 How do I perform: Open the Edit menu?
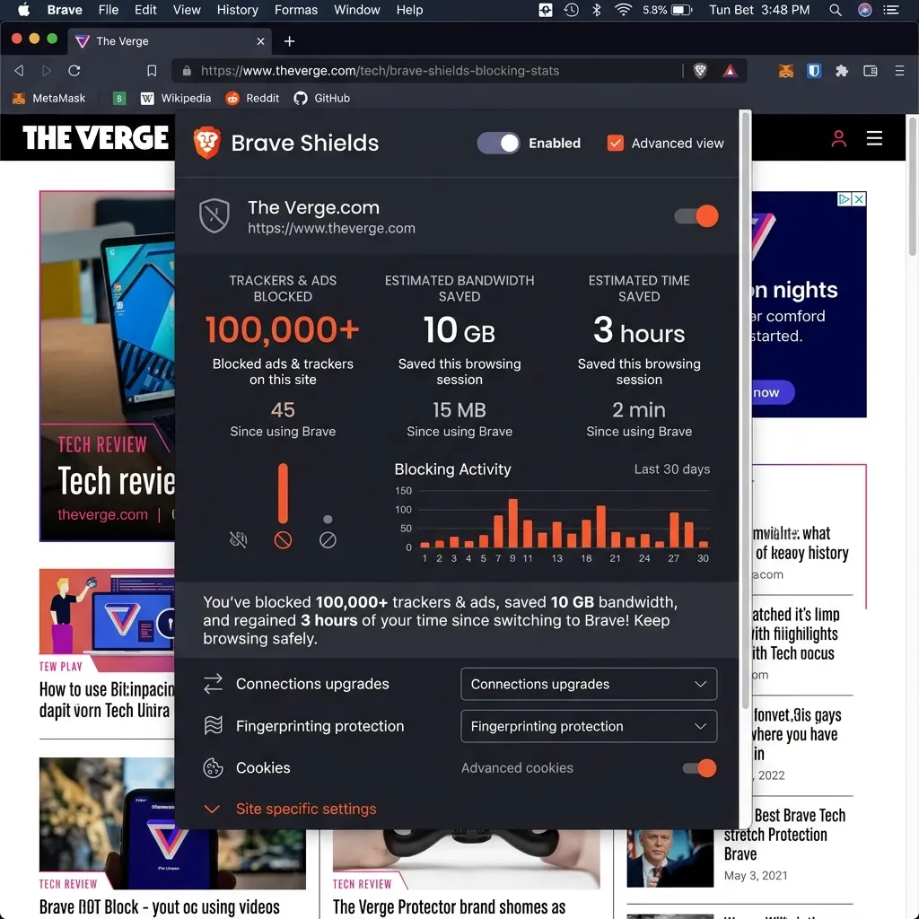pyautogui.click(x=145, y=10)
